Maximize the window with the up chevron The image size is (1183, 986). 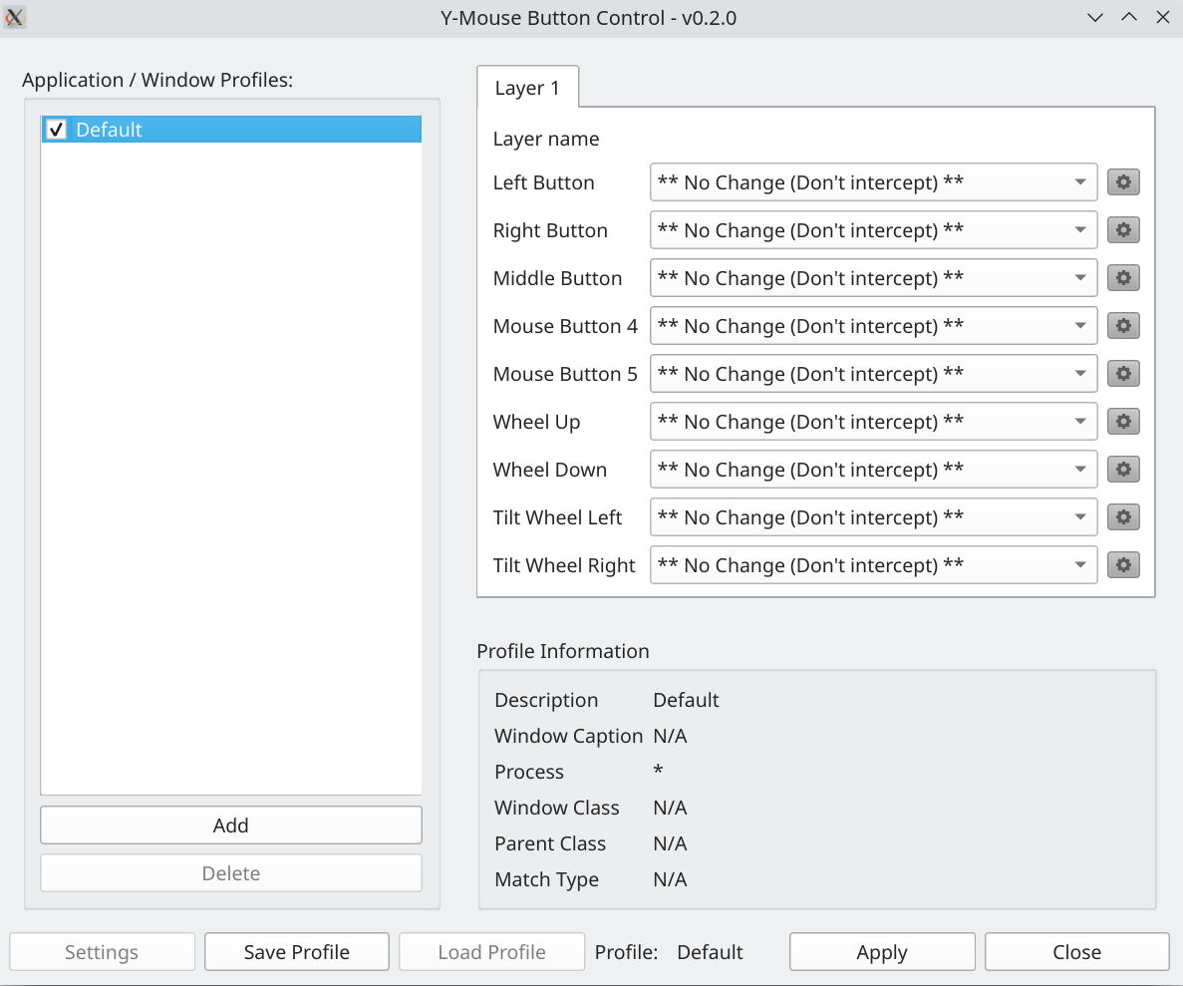[1128, 17]
